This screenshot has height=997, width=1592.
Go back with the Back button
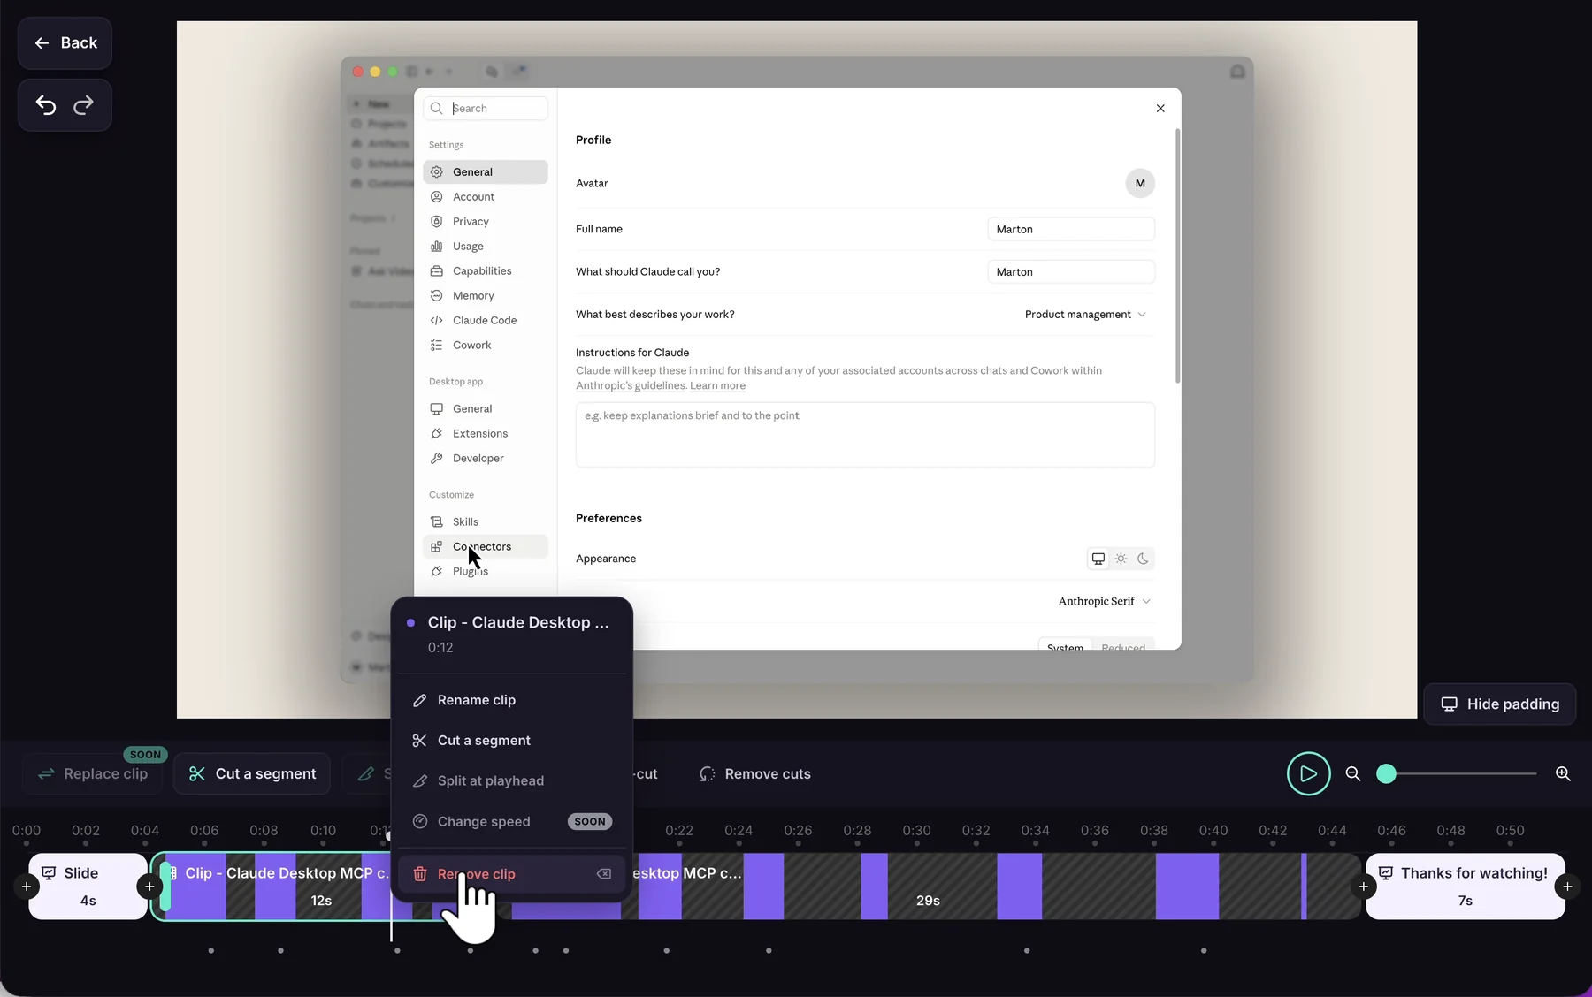(x=65, y=42)
